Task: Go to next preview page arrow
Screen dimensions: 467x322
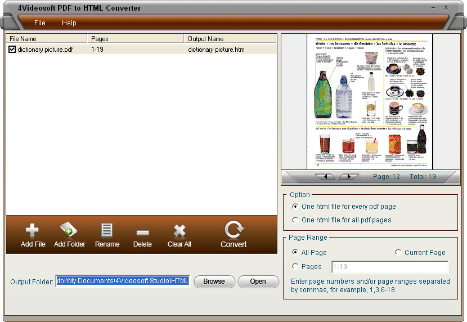Action: 348,177
